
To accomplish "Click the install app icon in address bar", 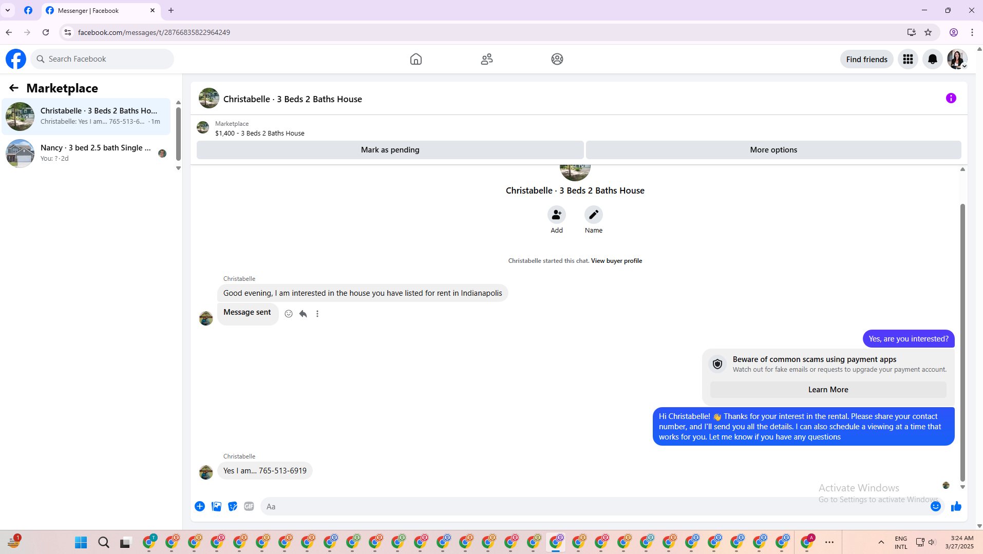I will pos(912,32).
